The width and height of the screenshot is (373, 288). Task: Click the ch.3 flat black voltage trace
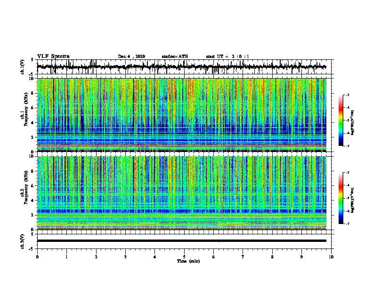coord(181,241)
